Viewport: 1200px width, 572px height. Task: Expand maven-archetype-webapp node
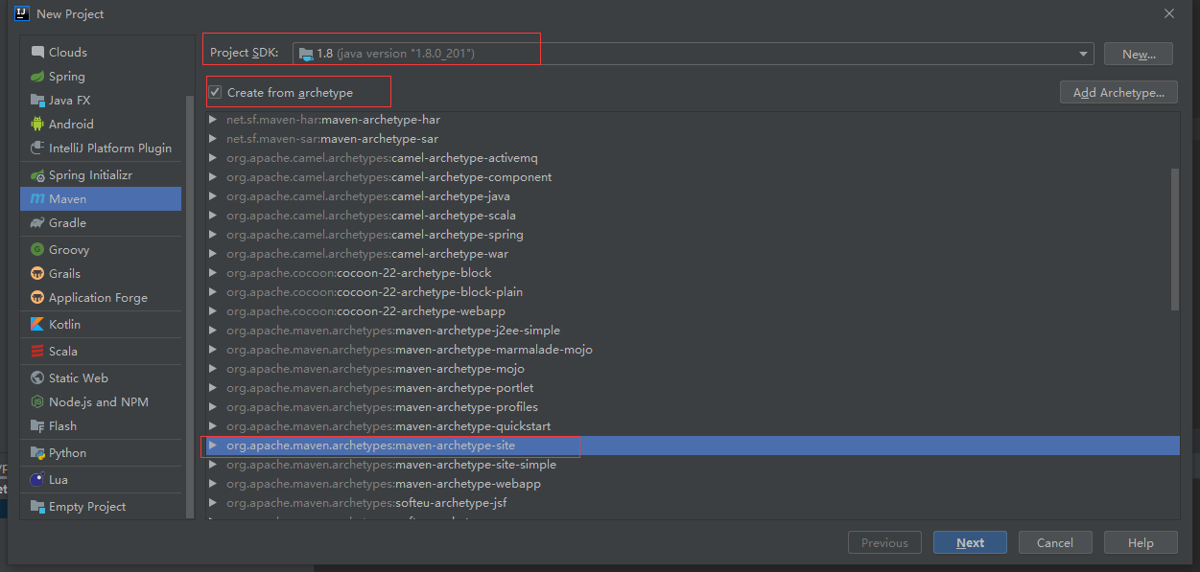213,484
